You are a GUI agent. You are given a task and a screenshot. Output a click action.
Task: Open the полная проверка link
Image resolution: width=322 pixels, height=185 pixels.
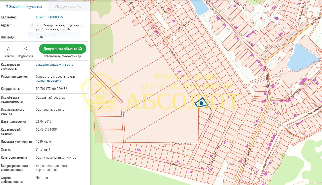click(48, 81)
